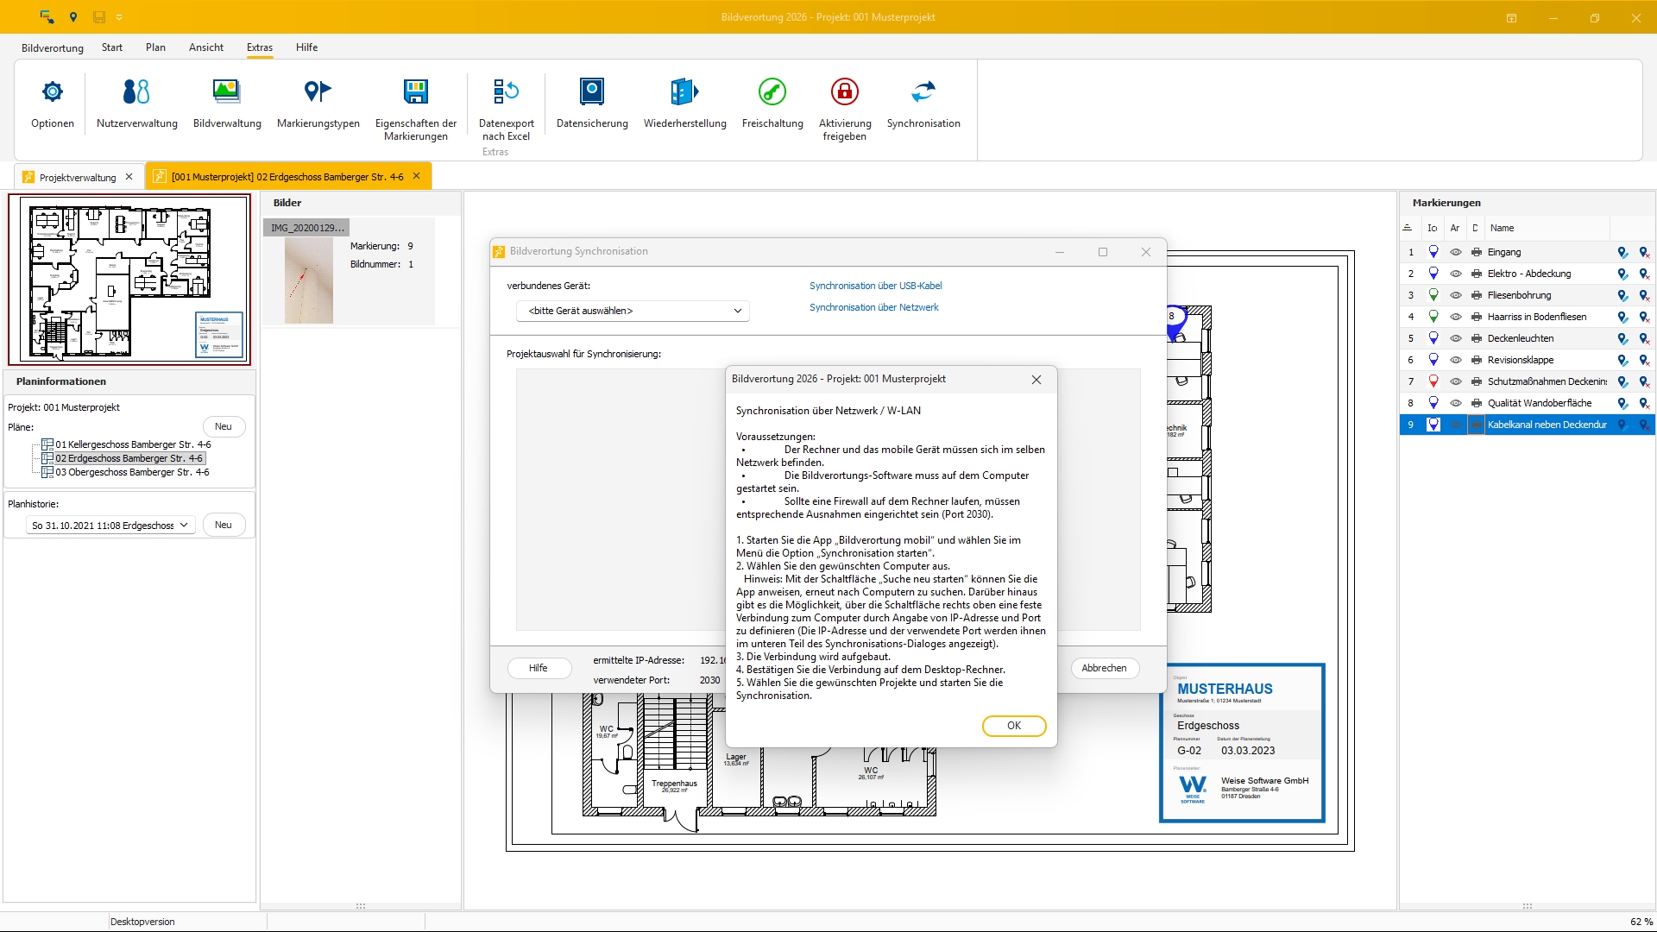Open Datensicherung safe icon
This screenshot has height=932, width=1657.
coord(592,91)
